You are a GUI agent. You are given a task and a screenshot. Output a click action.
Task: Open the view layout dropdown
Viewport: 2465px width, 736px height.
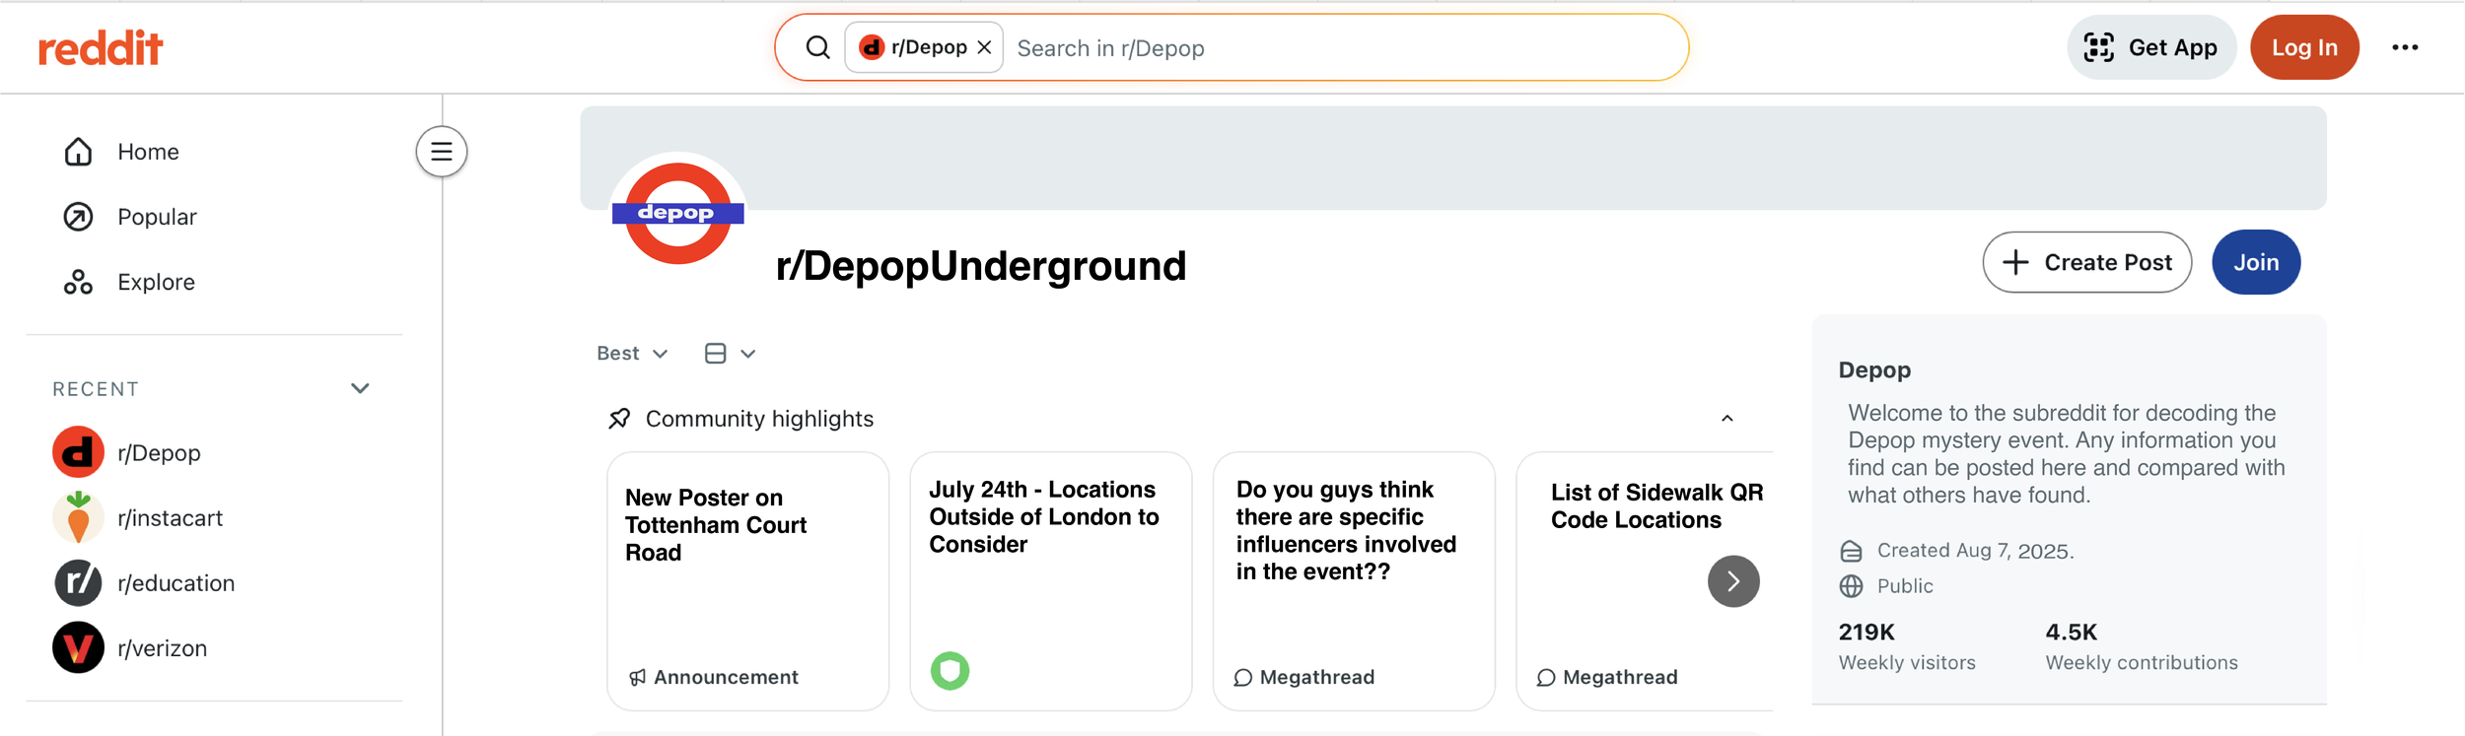(730, 353)
